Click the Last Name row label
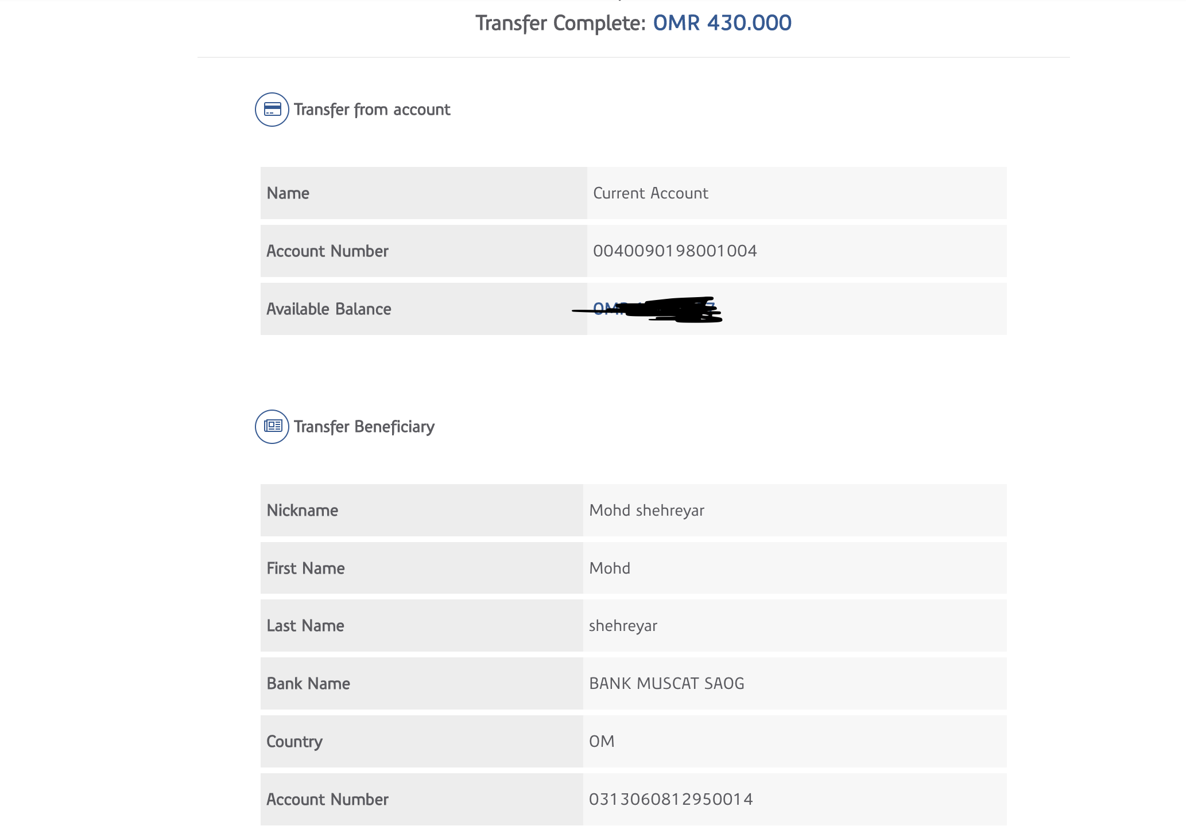The width and height of the screenshot is (1186, 826). point(305,626)
